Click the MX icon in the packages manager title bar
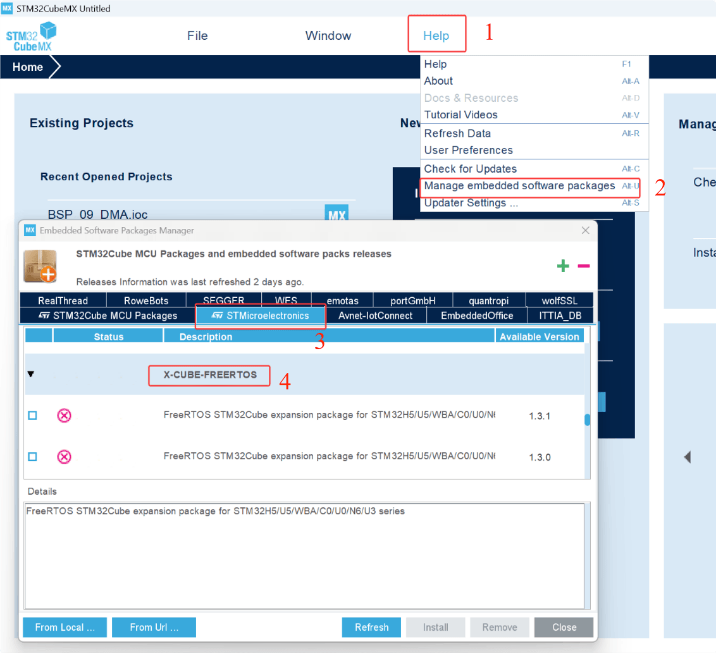This screenshot has height=653, width=716. [x=30, y=230]
